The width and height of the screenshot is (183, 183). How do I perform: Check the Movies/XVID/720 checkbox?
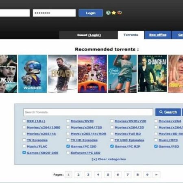pyautogui.click(x=112, y=121)
